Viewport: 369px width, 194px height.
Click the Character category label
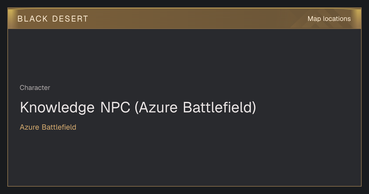pyautogui.click(x=35, y=88)
